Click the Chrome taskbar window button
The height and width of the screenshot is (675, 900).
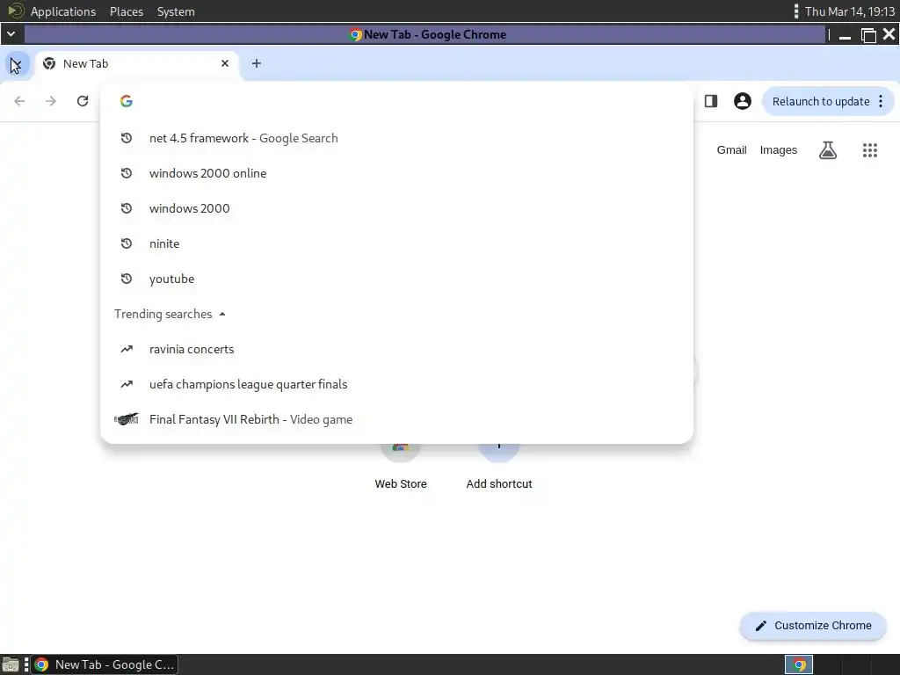[x=105, y=664]
